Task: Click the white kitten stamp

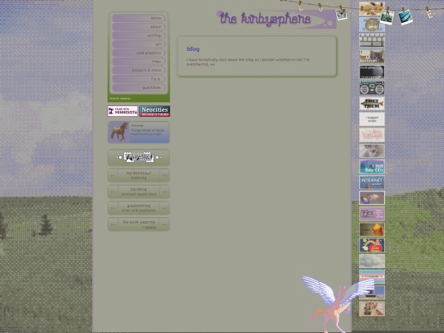Action: click(x=372, y=150)
